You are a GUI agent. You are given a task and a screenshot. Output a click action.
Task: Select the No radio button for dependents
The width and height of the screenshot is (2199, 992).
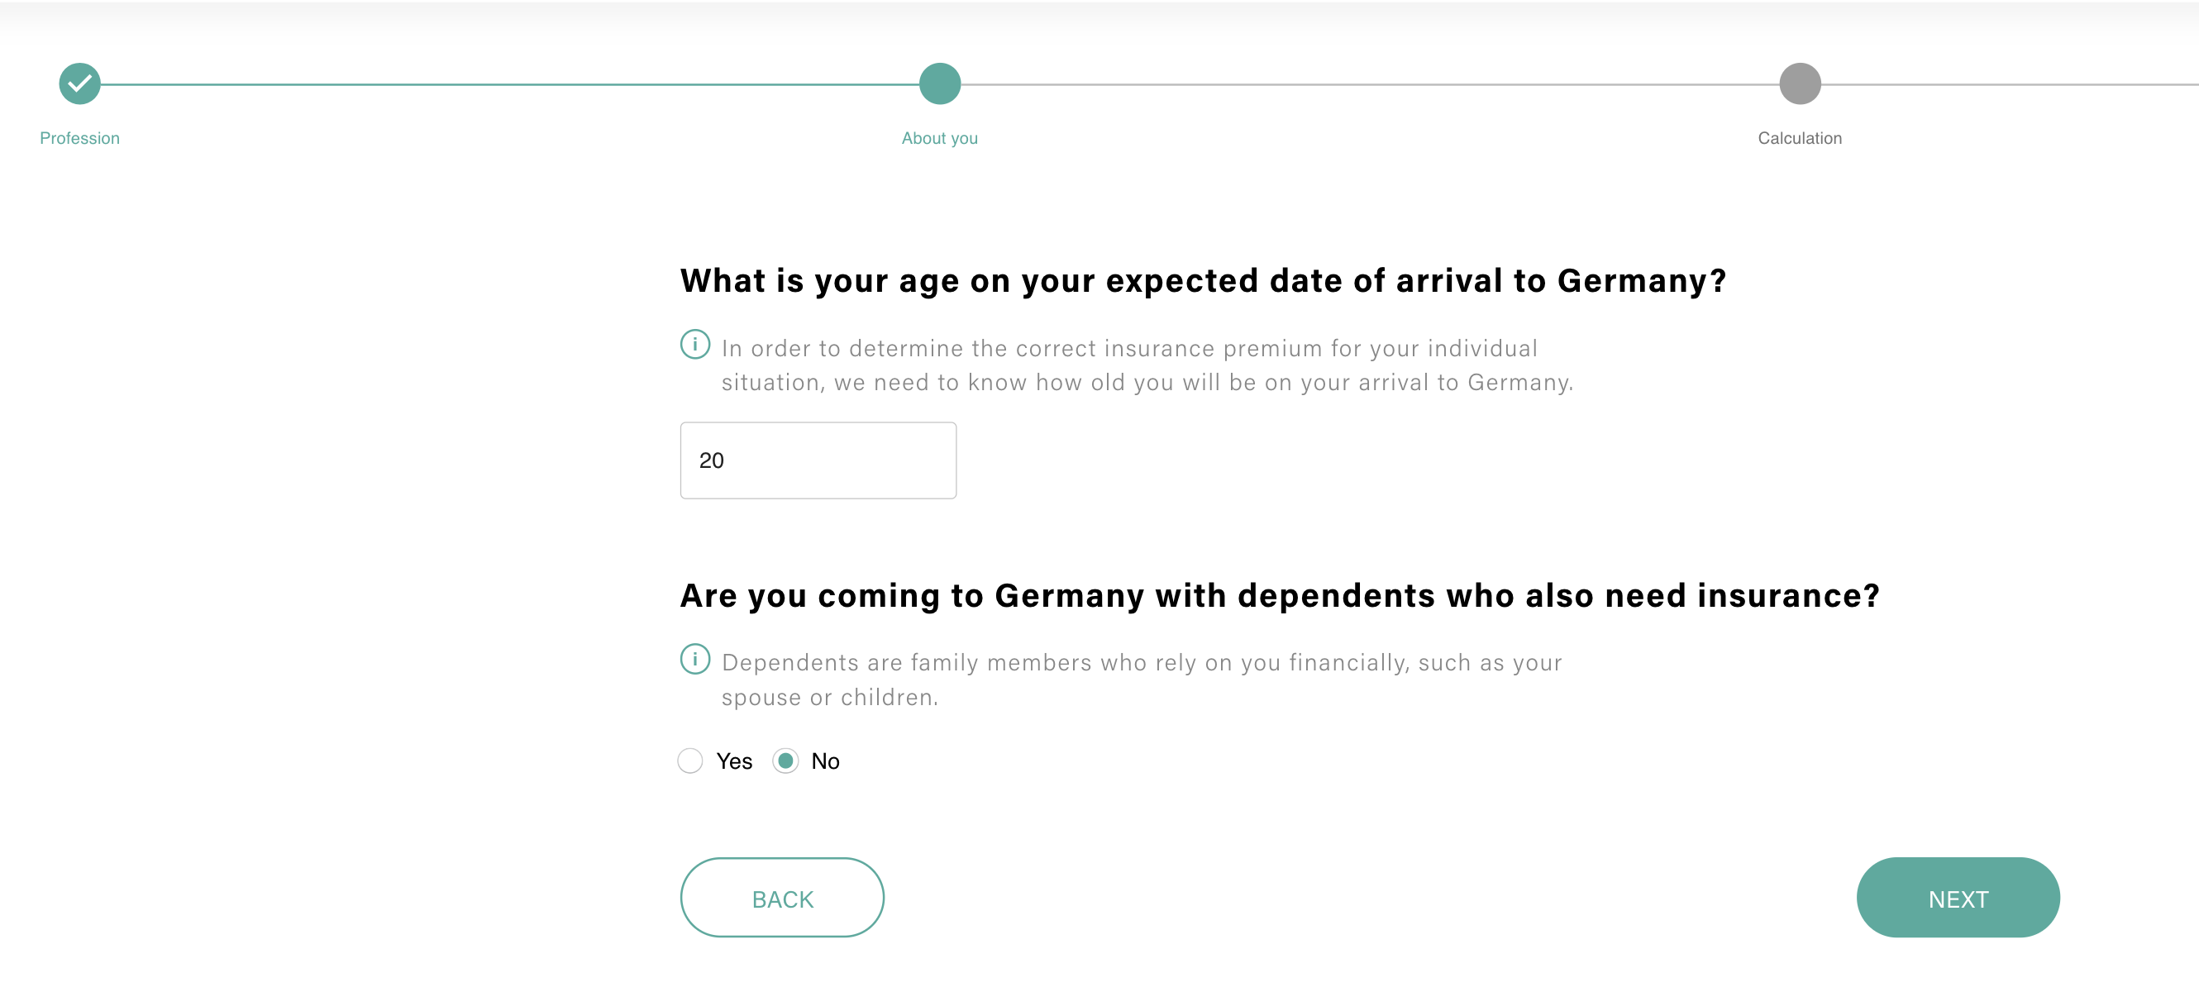pos(785,761)
